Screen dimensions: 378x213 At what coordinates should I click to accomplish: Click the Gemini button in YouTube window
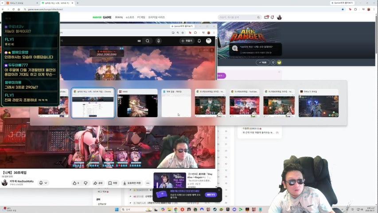tap(183, 26)
